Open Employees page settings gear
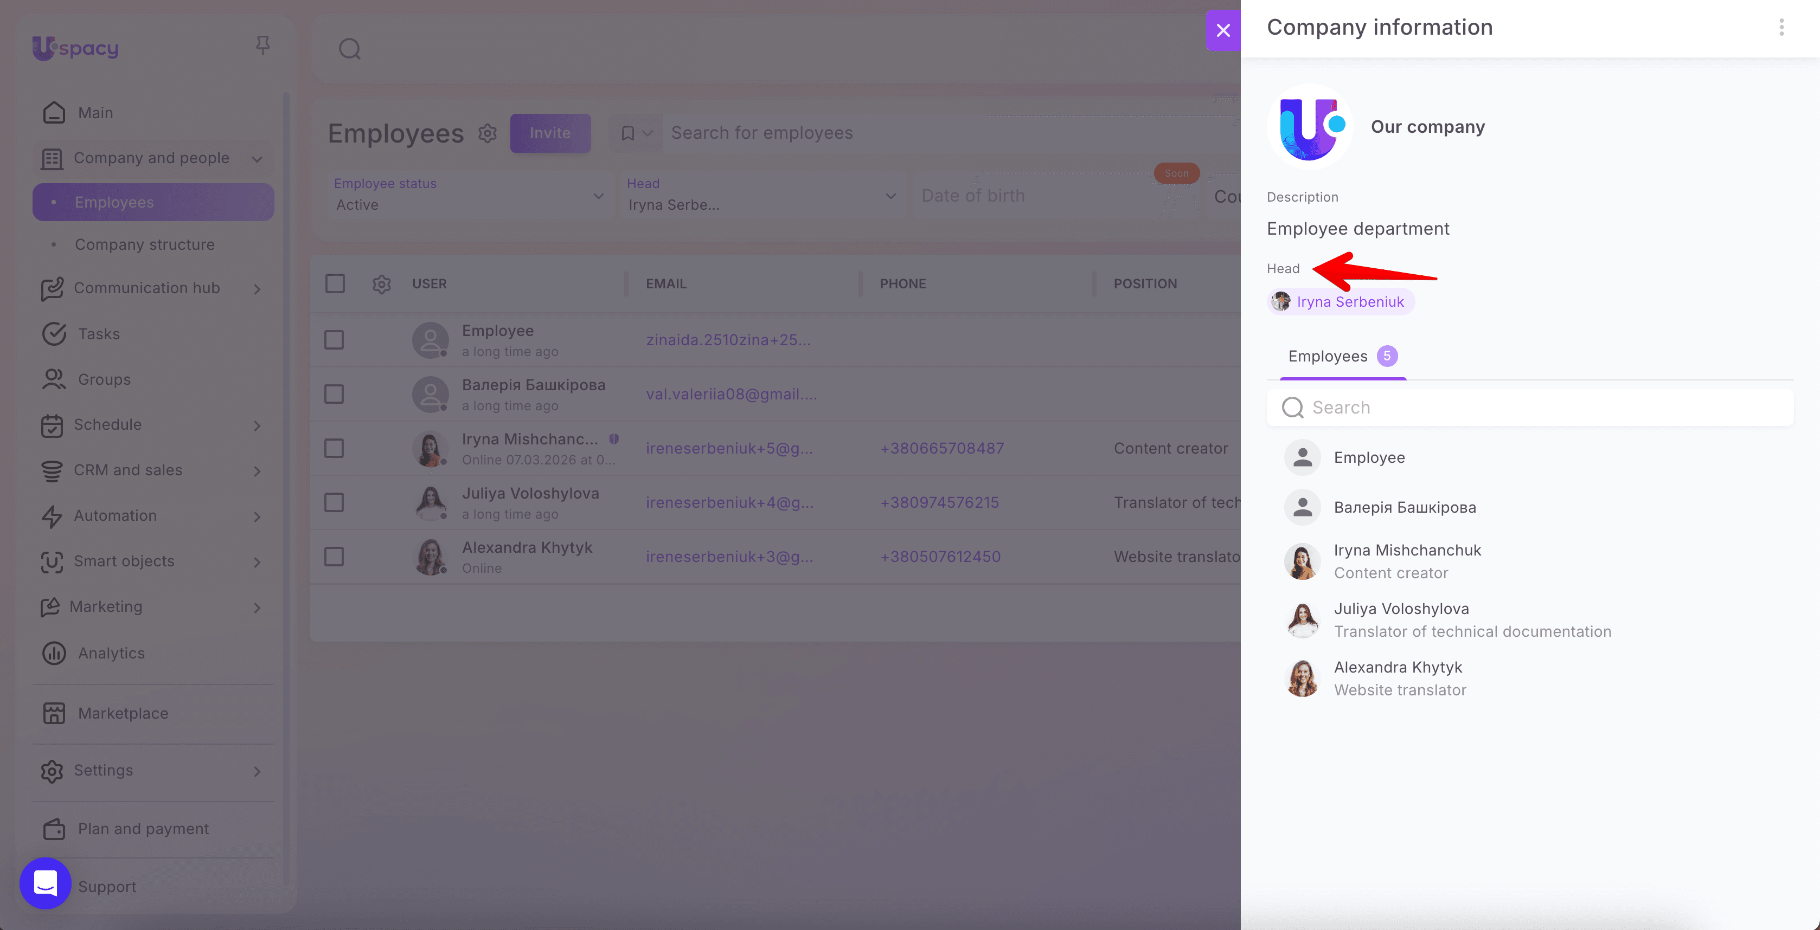 tap(488, 133)
